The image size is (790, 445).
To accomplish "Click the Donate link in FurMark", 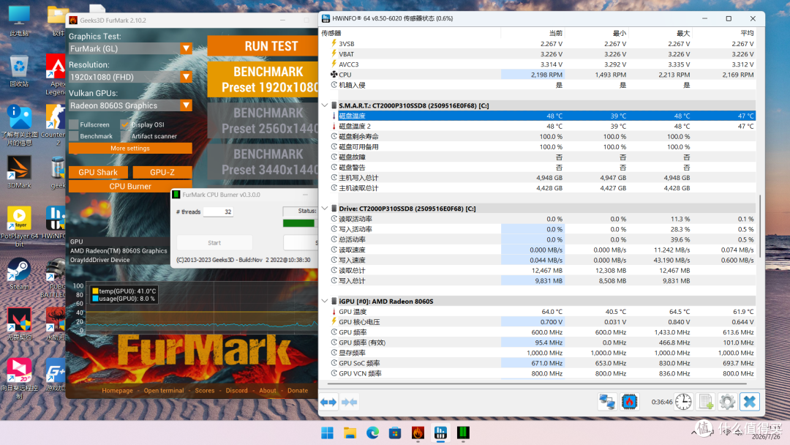I will coord(298,391).
